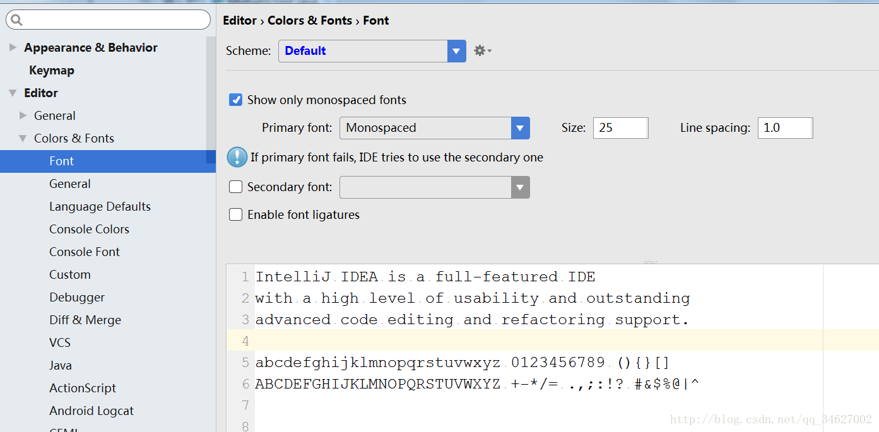Open Debugger color settings
This screenshot has height=432, width=879.
[x=77, y=297]
